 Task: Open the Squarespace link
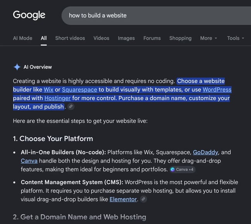(80, 90)
